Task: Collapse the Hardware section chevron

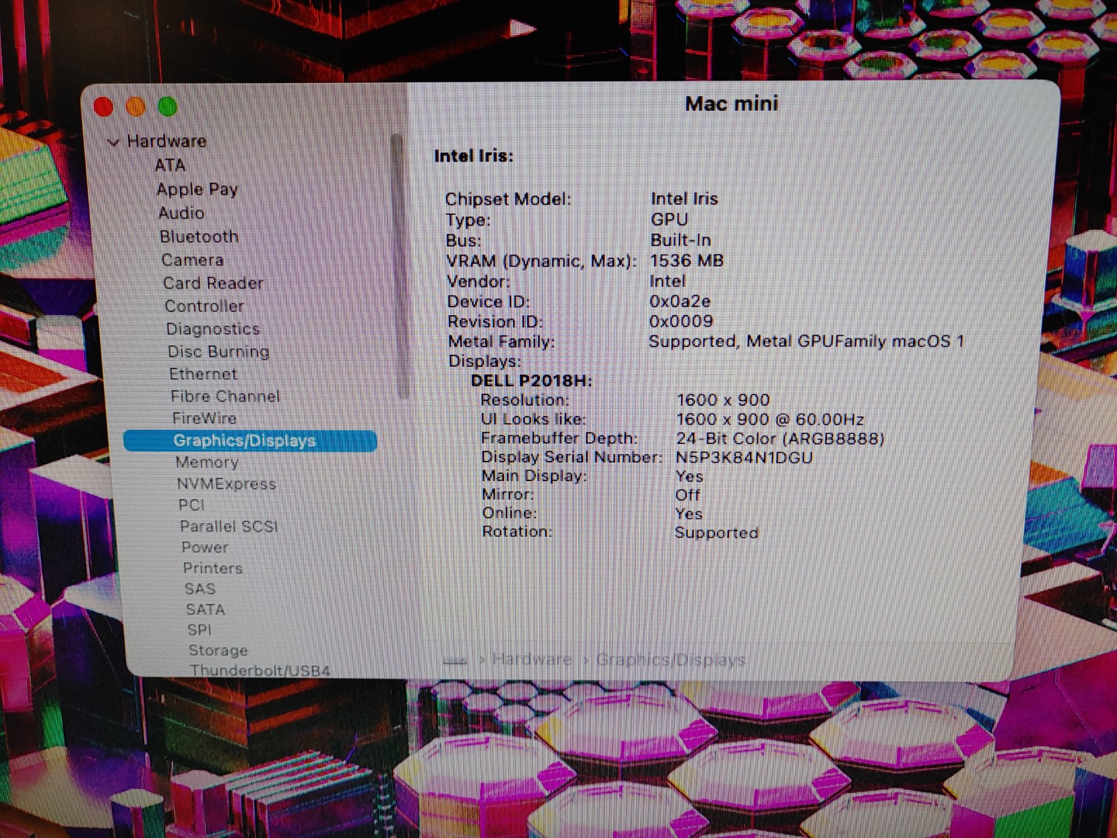Action: coord(113,142)
